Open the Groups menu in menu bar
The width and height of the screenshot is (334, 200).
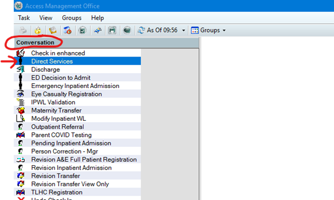point(72,18)
